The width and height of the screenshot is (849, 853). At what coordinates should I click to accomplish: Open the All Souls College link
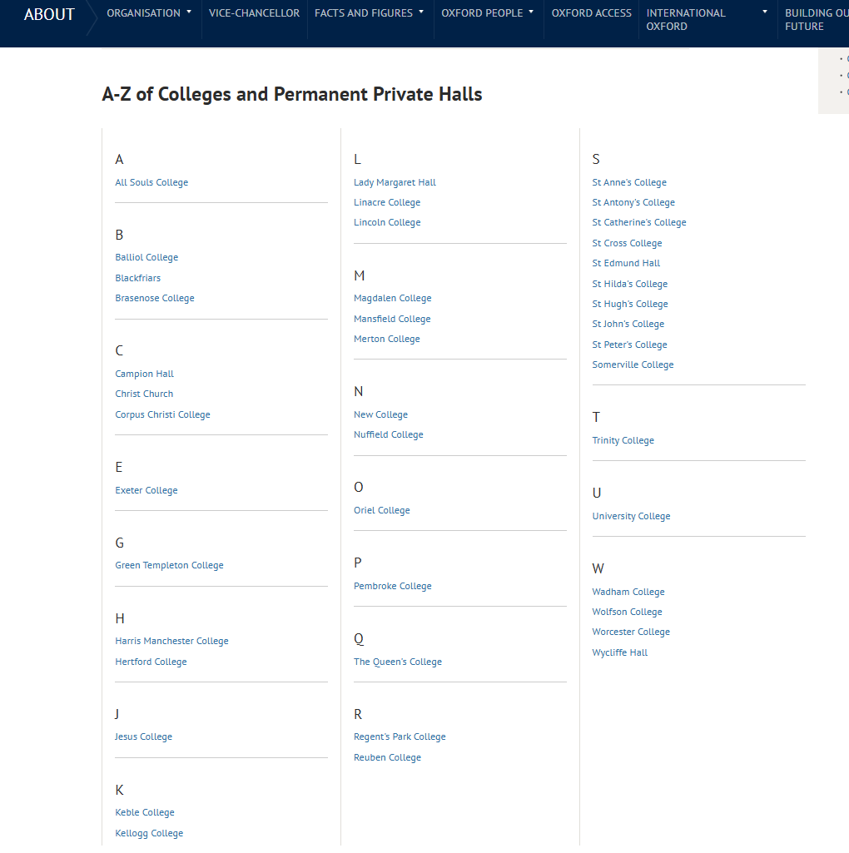click(x=151, y=182)
